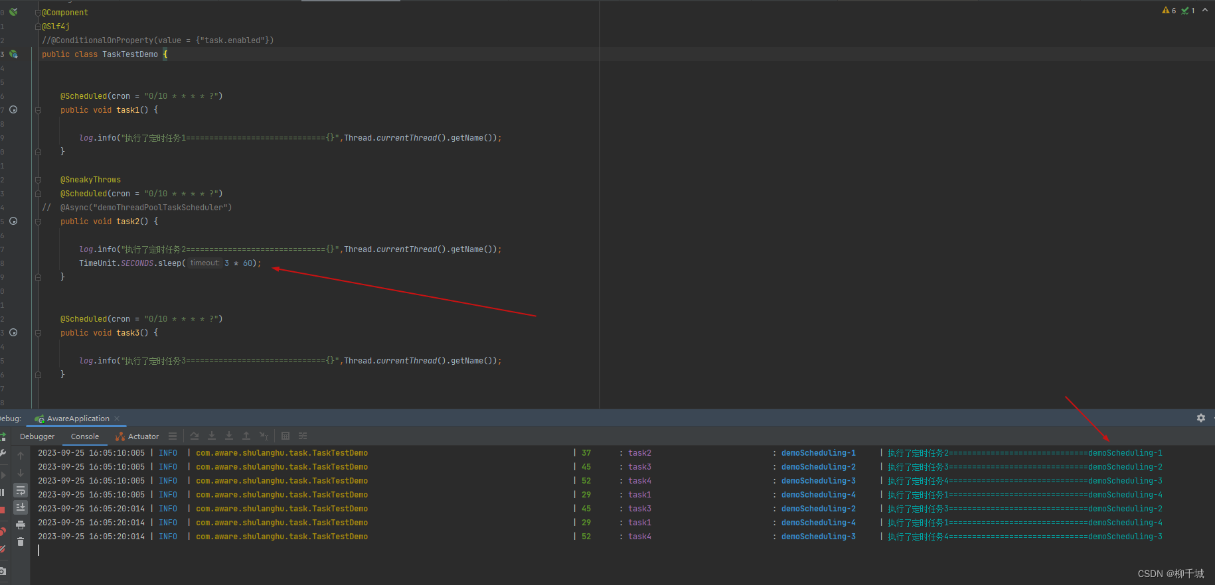Click fold end marker at task2 closing brace
The height and width of the screenshot is (585, 1215).
38,277
